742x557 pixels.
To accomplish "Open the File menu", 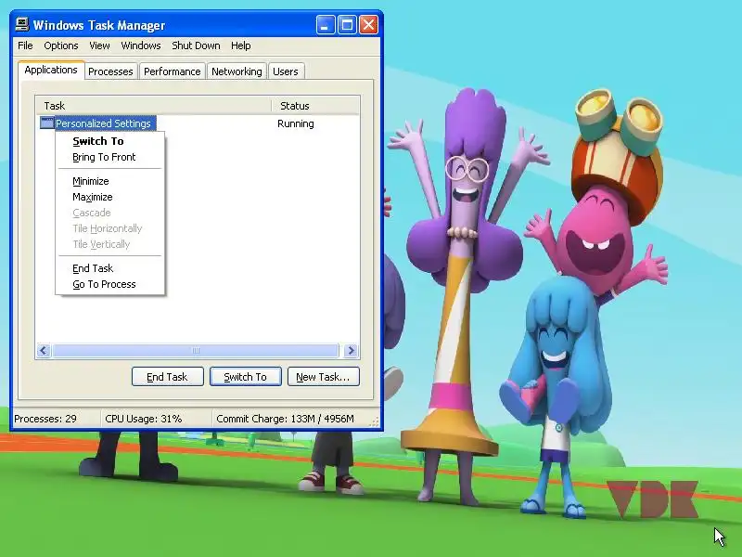I will (x=25, y=45).
